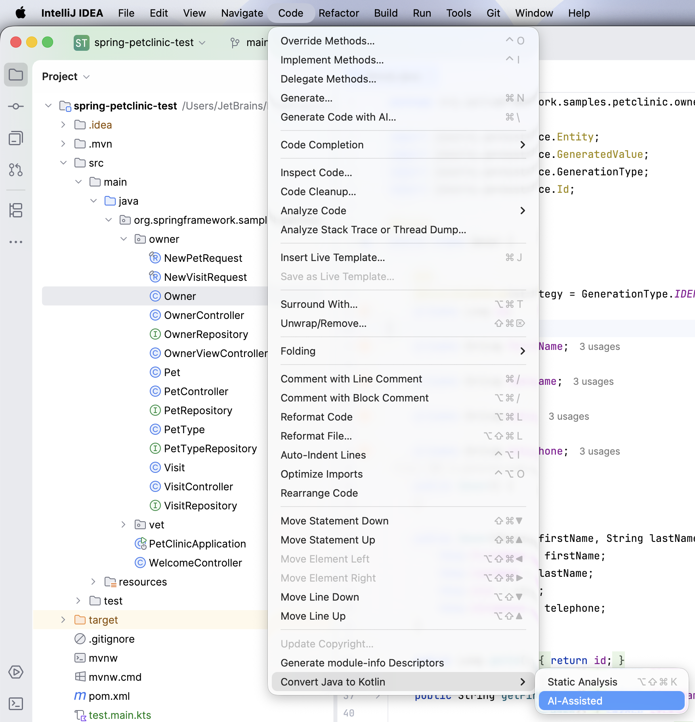The width and height of the screenshot is (695, 722).
Task: Select Surround With menu item
Action: click(x=403, y=304)
